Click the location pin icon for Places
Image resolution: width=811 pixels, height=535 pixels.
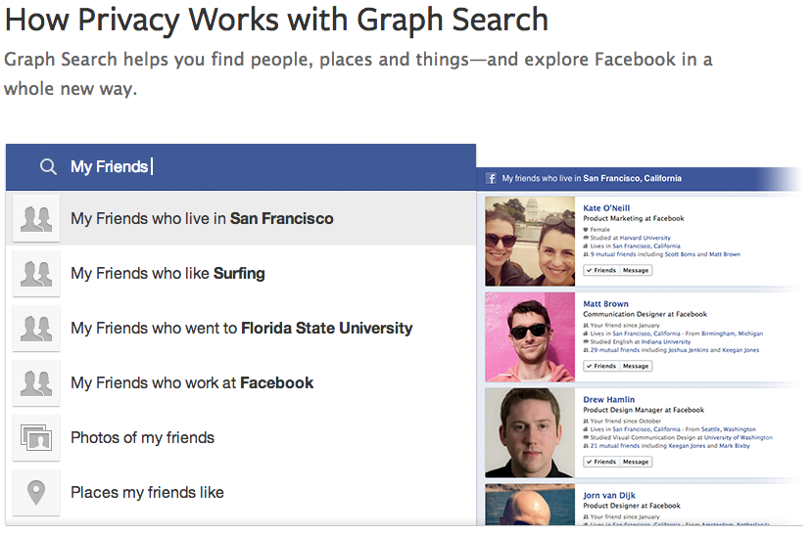pos(36,493)
